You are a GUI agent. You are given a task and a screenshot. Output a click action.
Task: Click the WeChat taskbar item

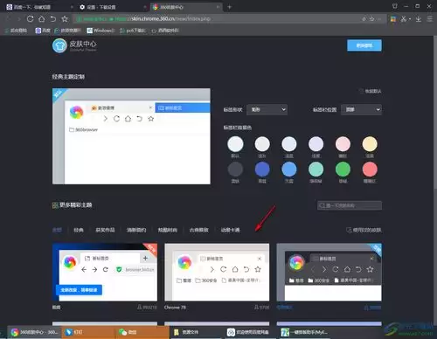tap(142, 332)
